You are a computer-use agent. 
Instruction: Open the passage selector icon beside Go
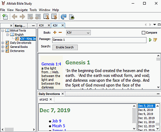155,40
